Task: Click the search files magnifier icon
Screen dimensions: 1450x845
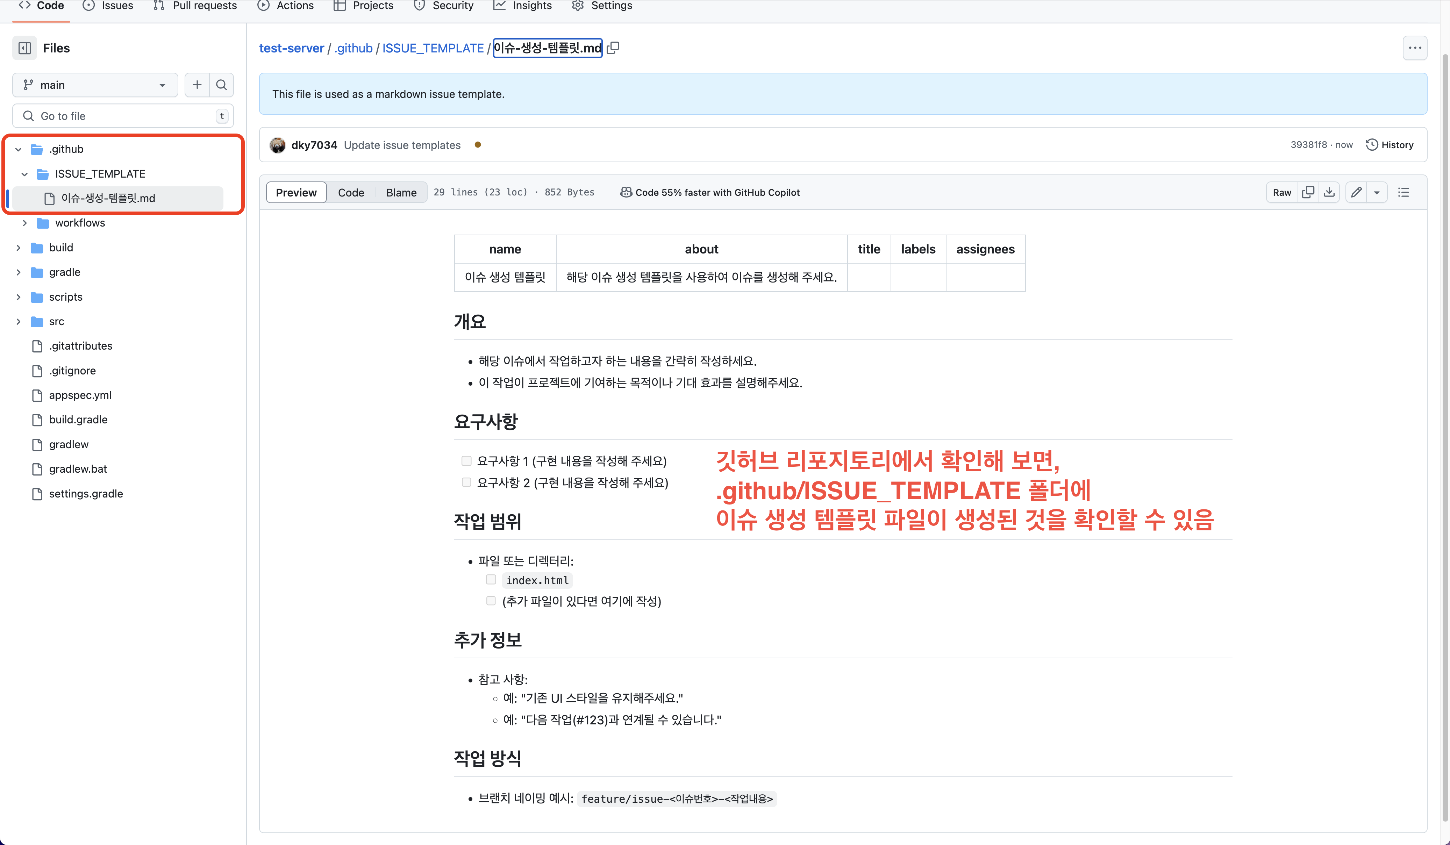Action: 222,85
